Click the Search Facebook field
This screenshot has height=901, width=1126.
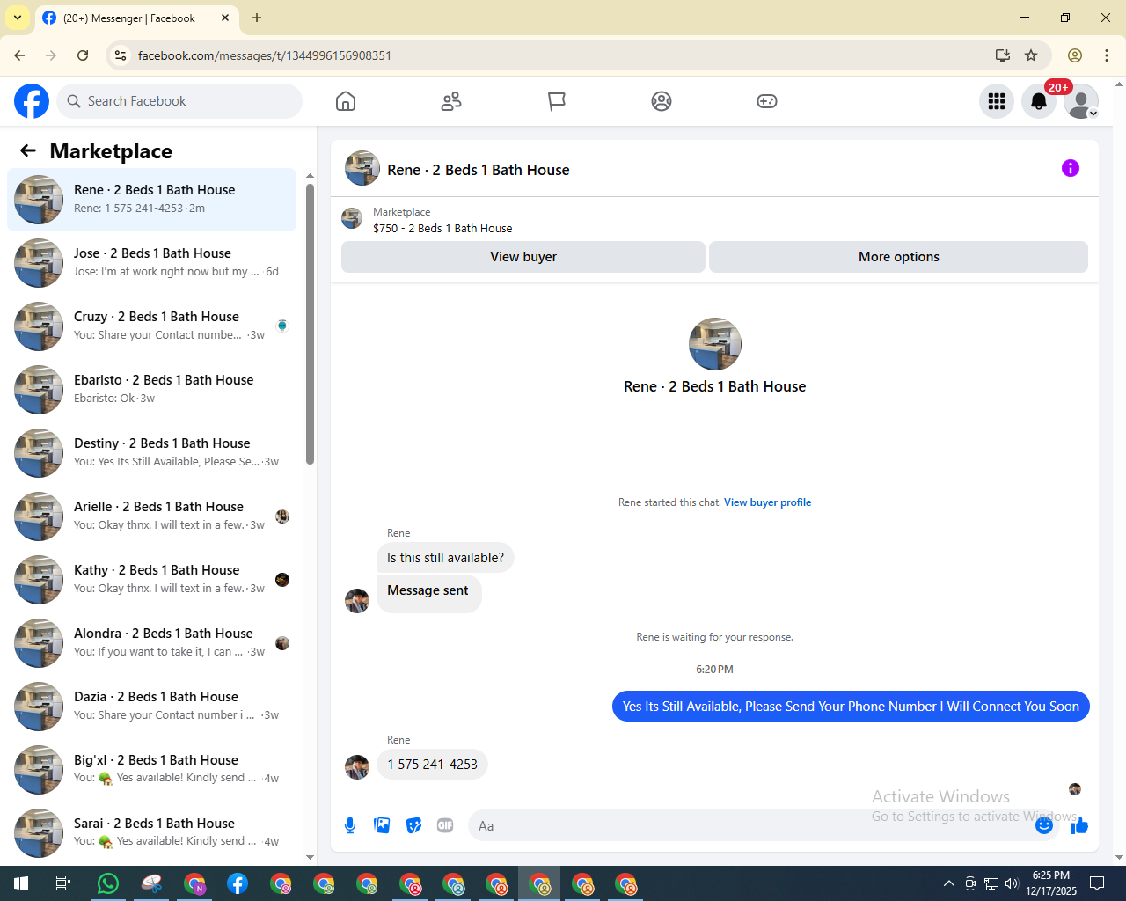click(179, 101)
